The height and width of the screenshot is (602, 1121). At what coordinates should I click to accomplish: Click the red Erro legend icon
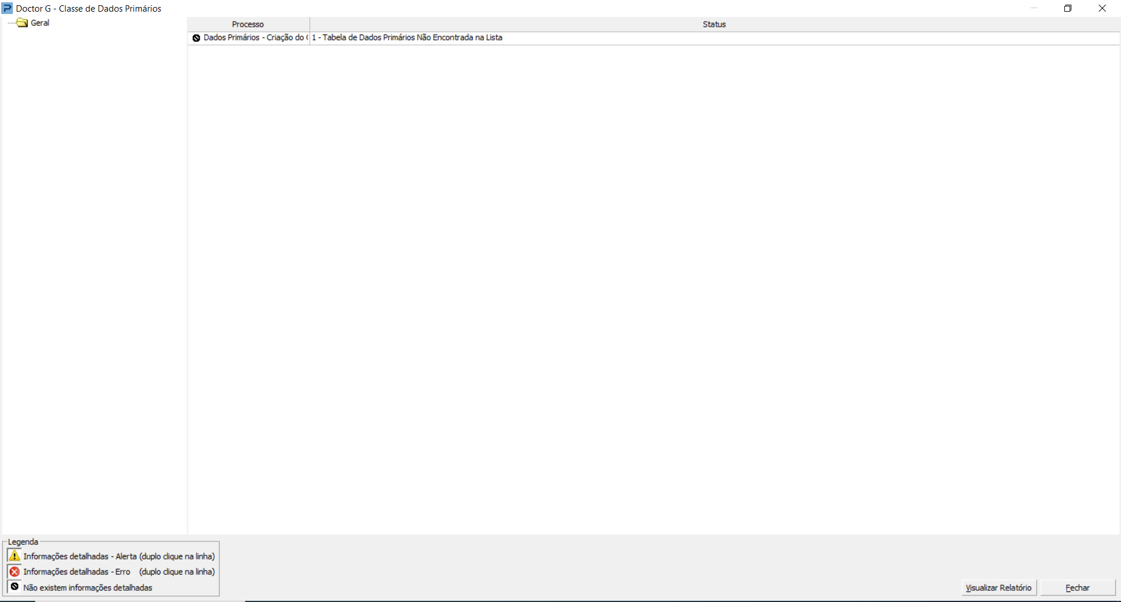(x=15, y=572)
